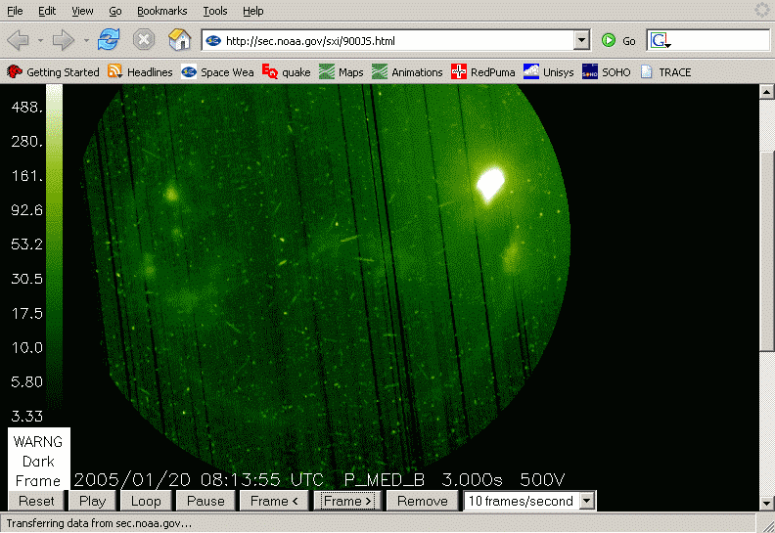
Task: Click the Stop loading icon
Action: [144, 39]
